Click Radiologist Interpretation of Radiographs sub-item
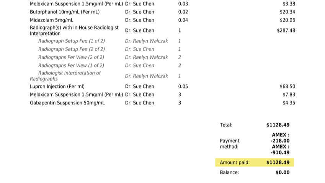Image resolution: width=325 pixels, height=183 pixels. point(65,76)
